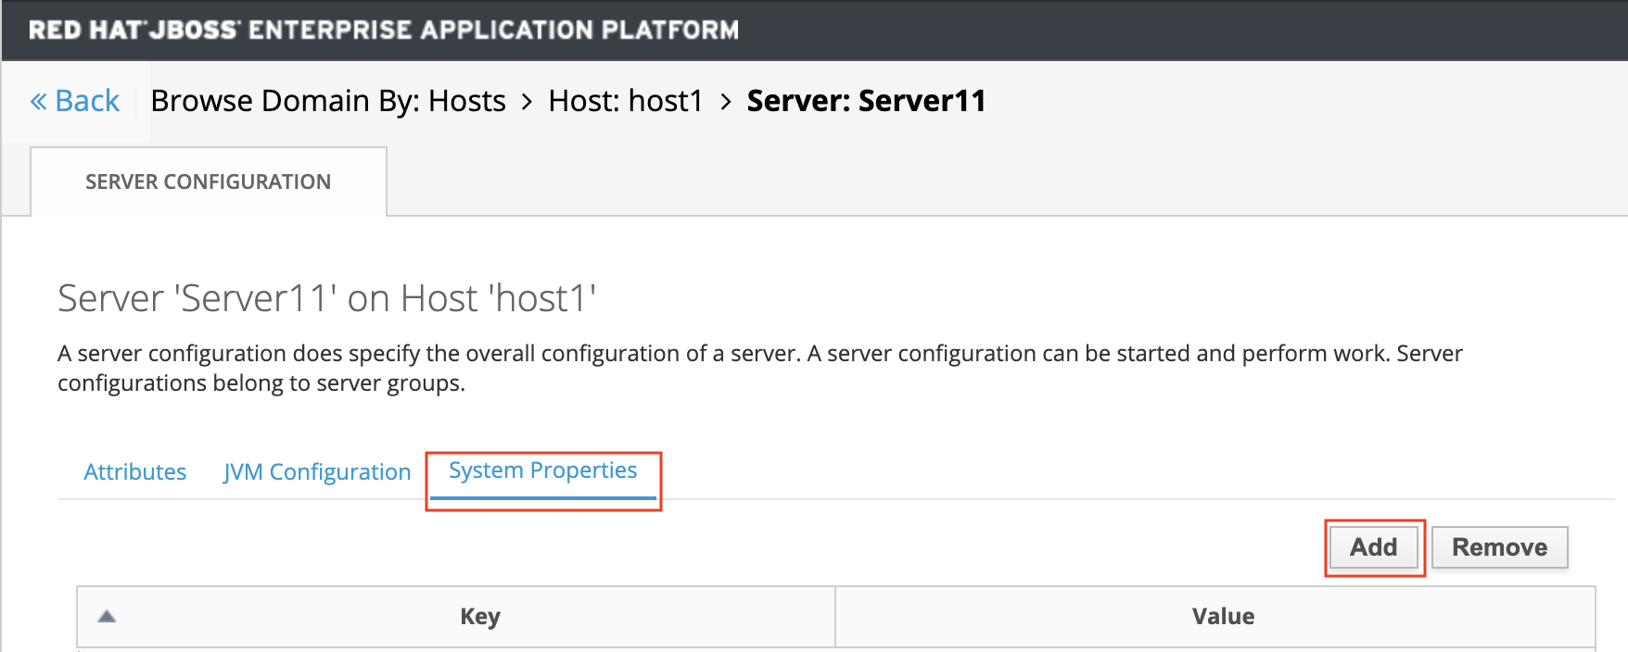Click the ENTERPRISE APPLICATION PLATFORM header text

(x=493, y=30)
